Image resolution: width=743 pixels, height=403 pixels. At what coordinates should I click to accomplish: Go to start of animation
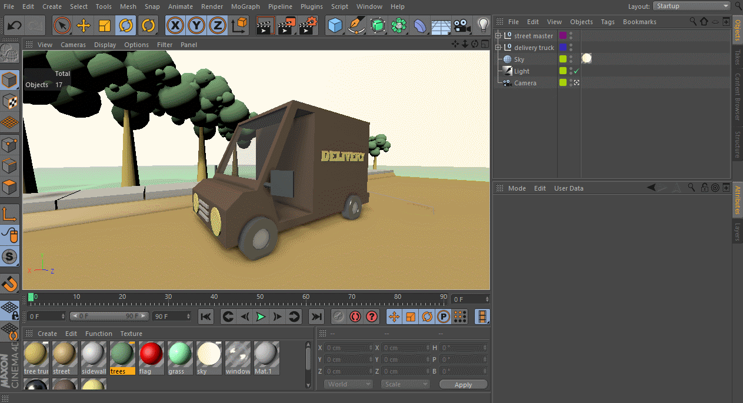point(206,317)
